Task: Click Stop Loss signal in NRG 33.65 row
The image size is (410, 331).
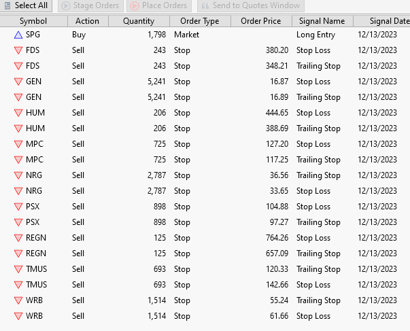Action: click(x=313, y=191)
